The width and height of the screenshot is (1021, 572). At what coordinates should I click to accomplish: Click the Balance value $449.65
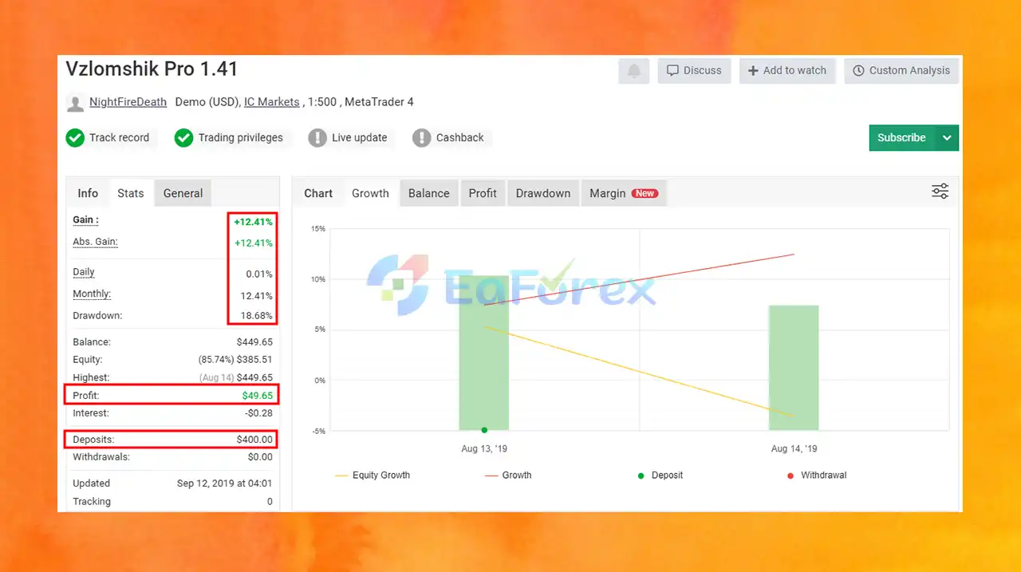[x=254, y=342]
